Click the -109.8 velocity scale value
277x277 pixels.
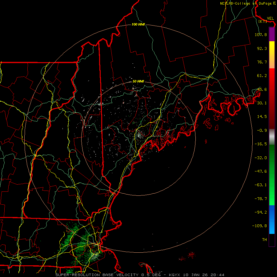(x=259, y=226)
